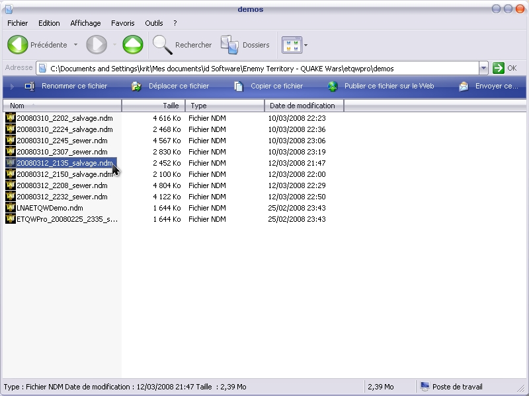This screenshot has width=529, height=396.
Task: Click date 10/03/2008 23:19
Action: (297, 152)
